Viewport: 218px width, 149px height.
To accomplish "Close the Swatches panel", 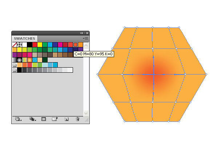I will (x=87, y=33).
